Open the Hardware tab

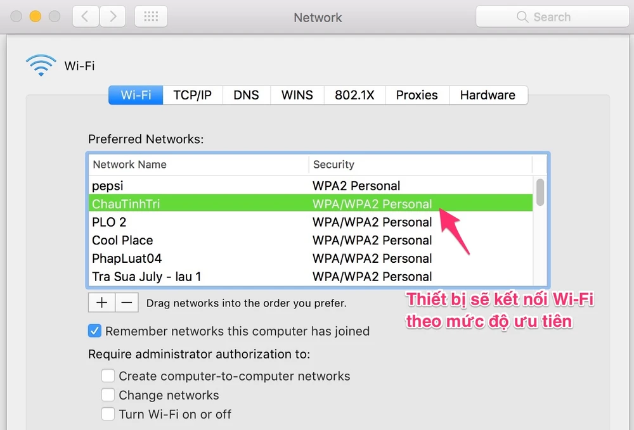(488, 95)
